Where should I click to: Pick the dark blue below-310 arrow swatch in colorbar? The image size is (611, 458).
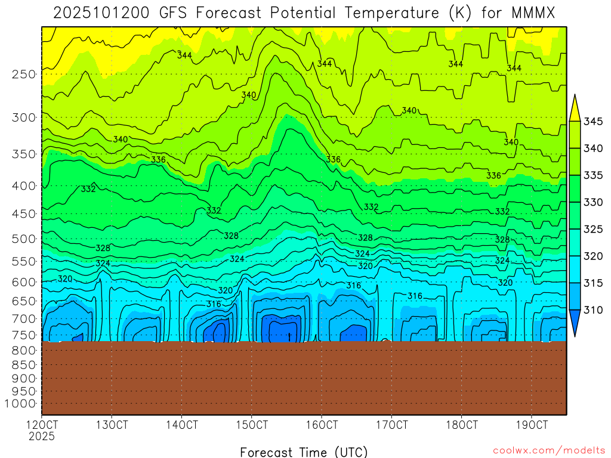pyautogui.click(x=575, y=320)
